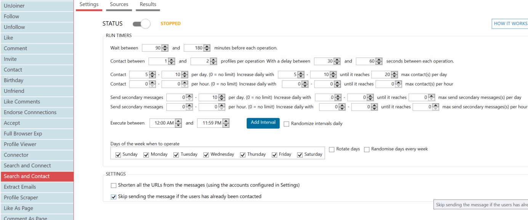Click the spinner on profiles per operation minimum
The height and width of the screenshot is (220, 528).
point(172,61)
